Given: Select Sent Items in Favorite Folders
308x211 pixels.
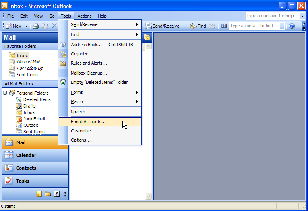Looking at the screenshot, I should point(27,75).
